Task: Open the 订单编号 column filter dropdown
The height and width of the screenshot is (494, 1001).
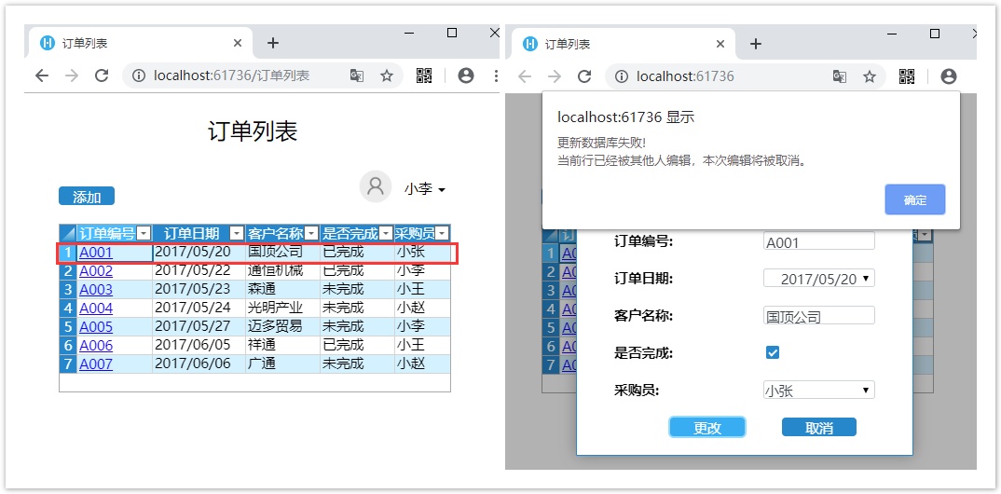Action: coord(144,233)
